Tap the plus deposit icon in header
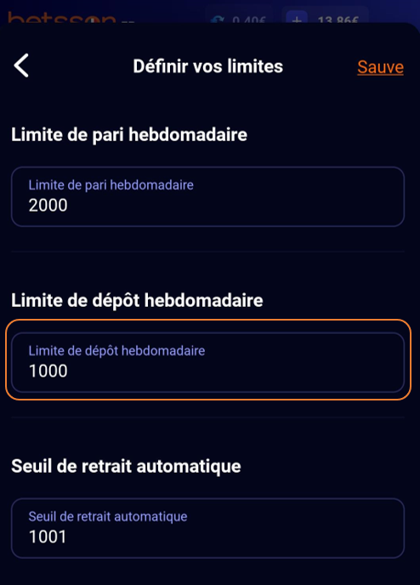 [297, 19]
